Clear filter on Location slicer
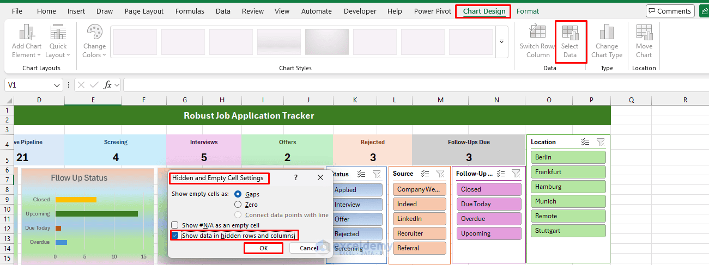 coord(601,142)
